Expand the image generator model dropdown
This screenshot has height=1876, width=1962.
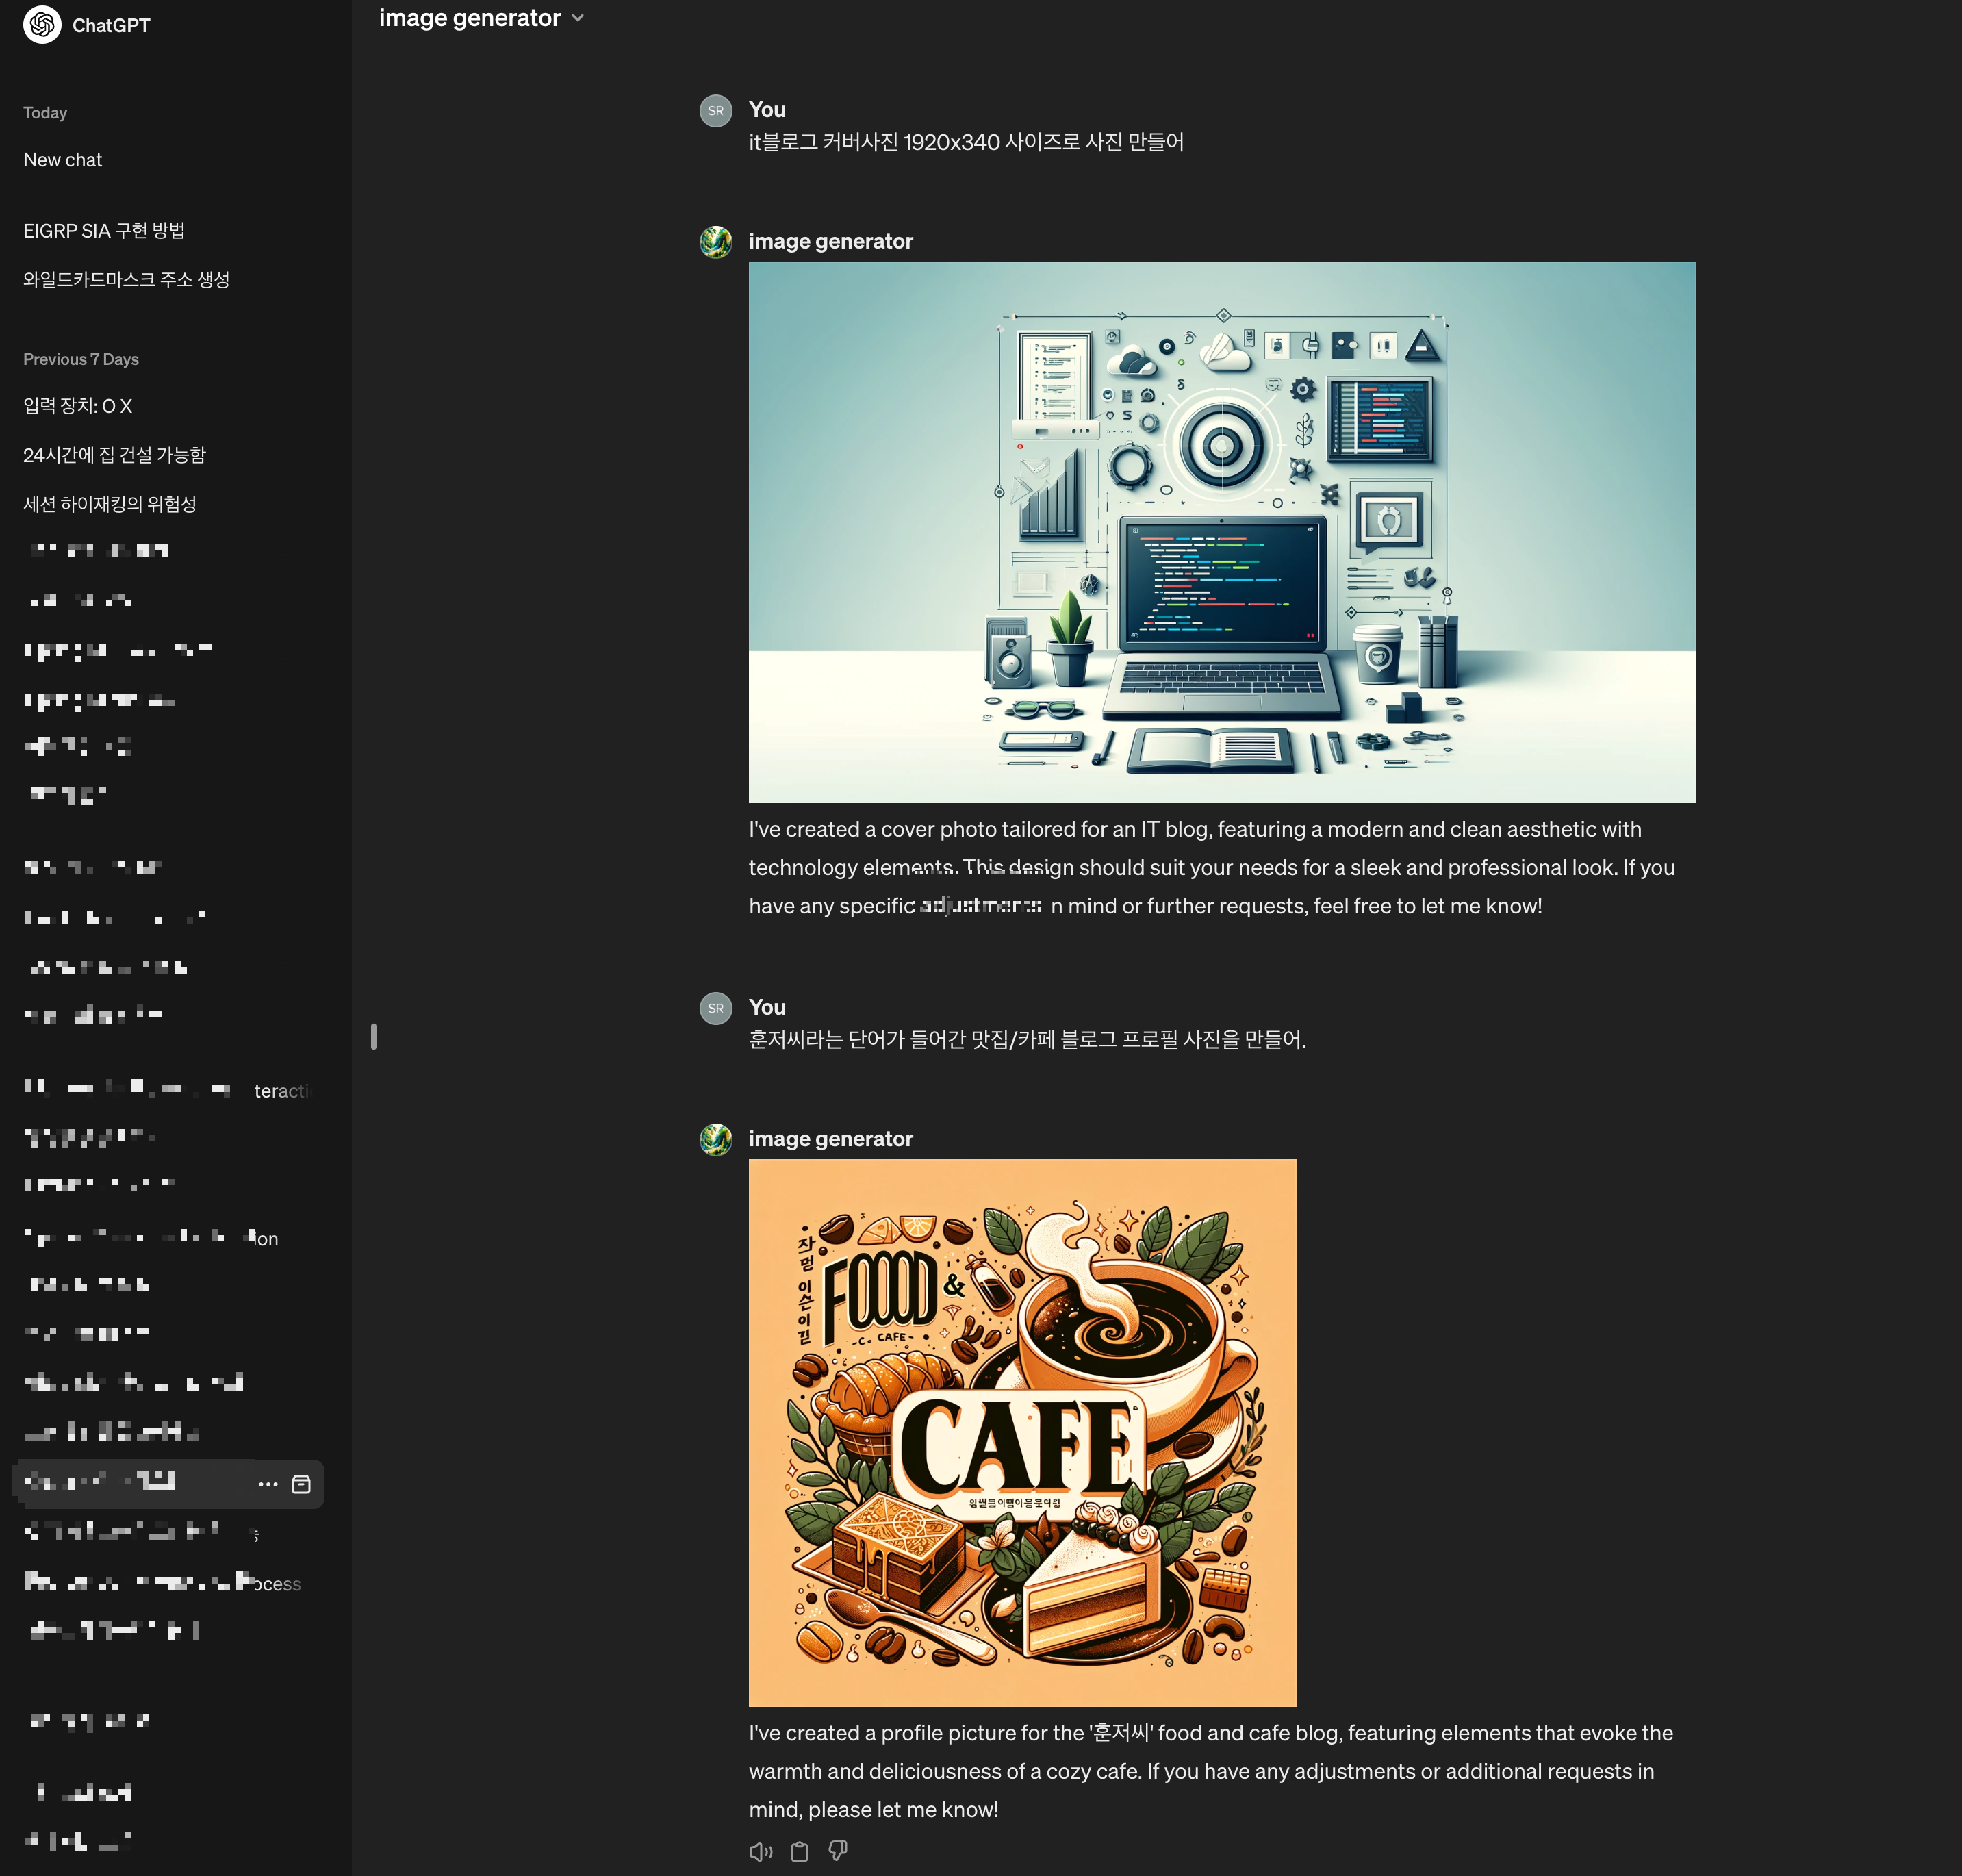(482, 18)
